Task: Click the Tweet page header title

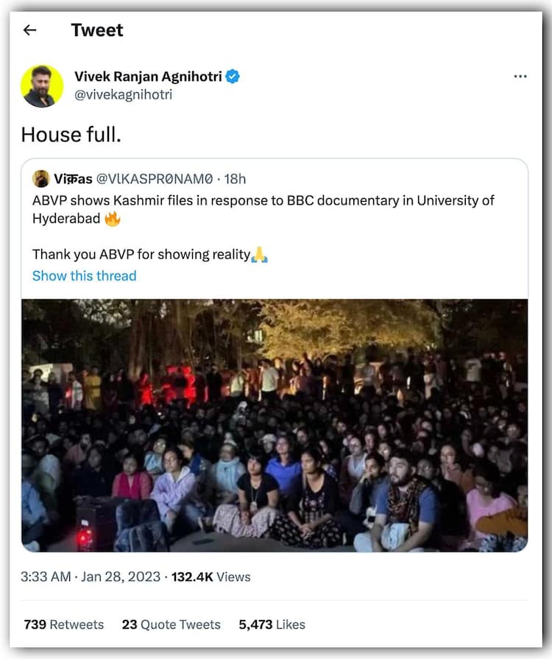Action: [97, 30]
